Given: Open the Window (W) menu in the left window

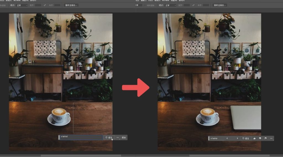Looking at the screenshot, I should coord(25,1).
